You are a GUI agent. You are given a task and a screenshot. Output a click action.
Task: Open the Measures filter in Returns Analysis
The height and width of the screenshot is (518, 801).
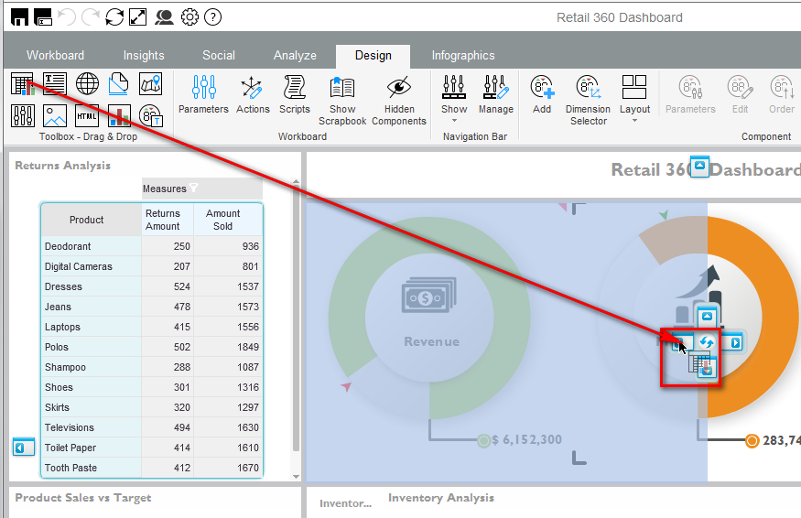193,189
